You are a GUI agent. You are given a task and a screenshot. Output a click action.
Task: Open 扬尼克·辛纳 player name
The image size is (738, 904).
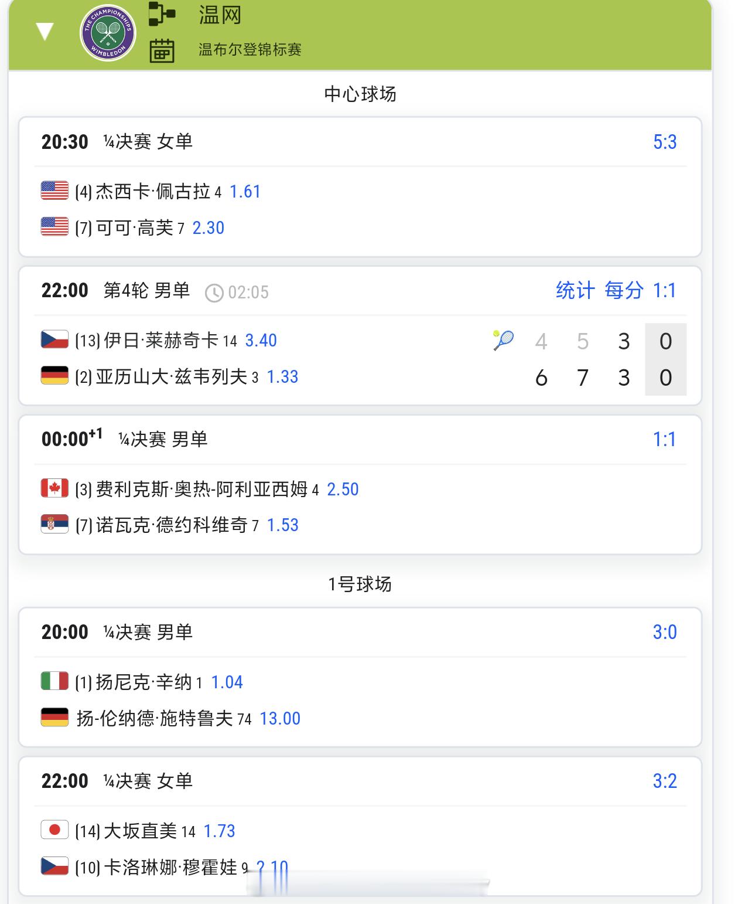pyautogui.click(x=143, y=682)
